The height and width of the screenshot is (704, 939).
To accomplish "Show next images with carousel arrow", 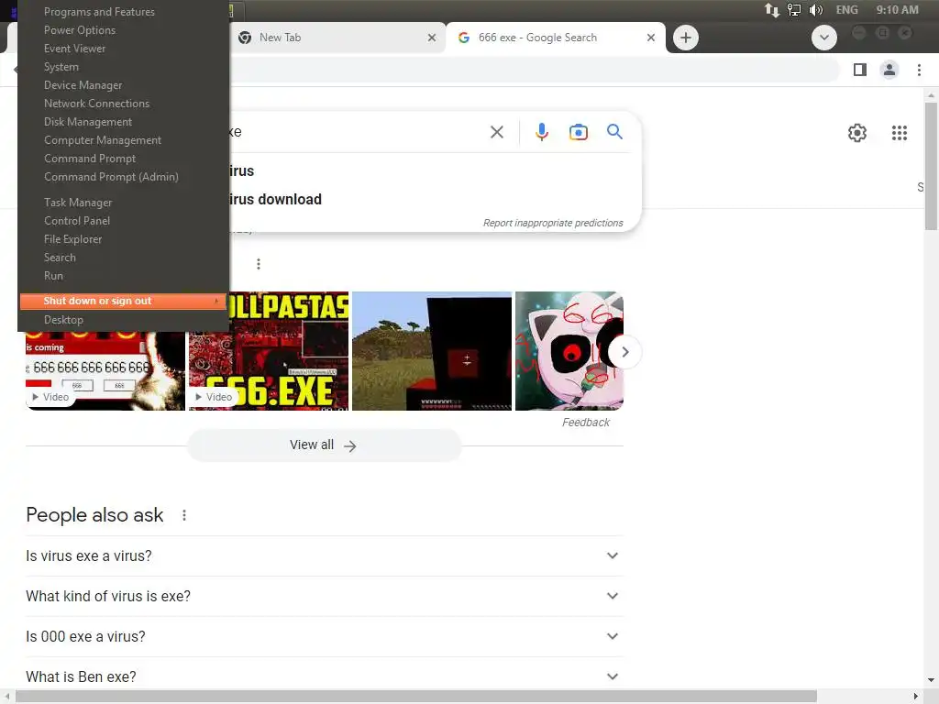I will click(625, 352).
